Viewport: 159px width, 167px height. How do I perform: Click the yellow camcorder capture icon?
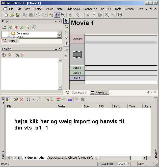tap(83, 100)
